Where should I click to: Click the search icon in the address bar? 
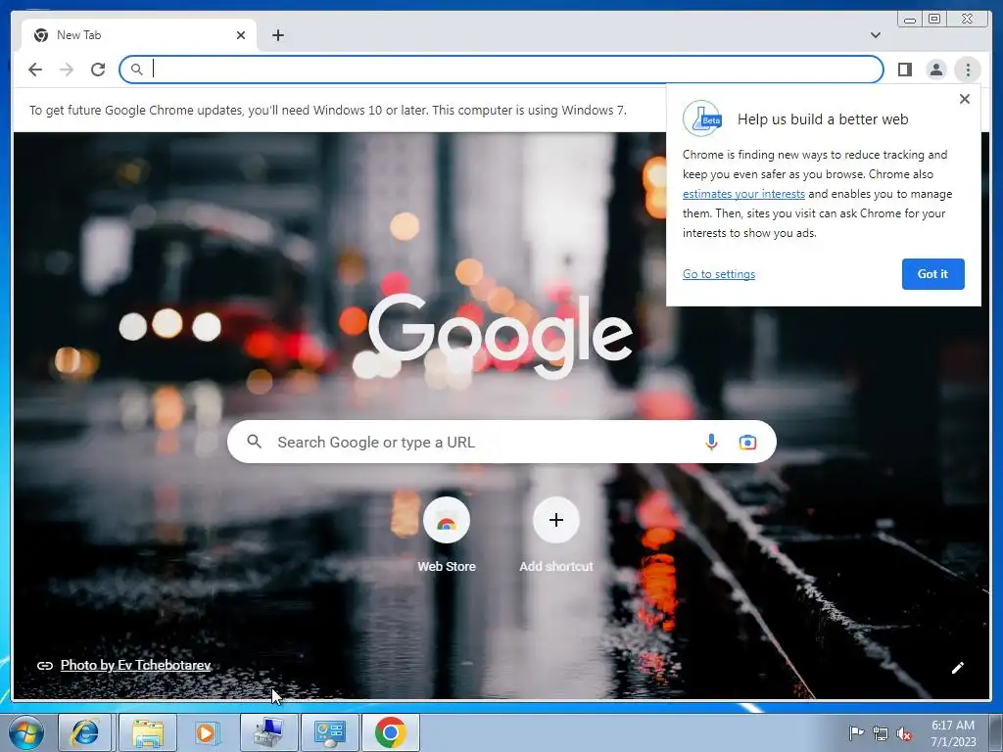click(136, 70)
